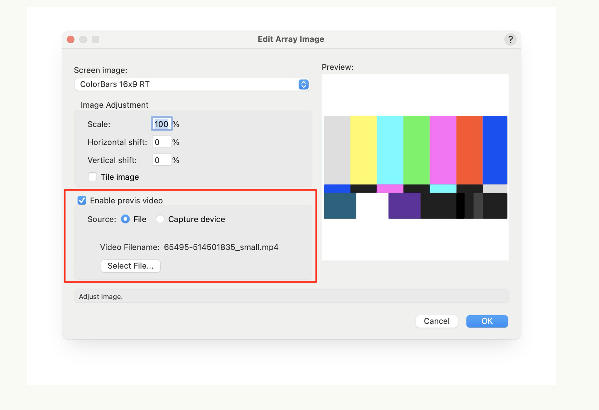Click the green zoom window button
This screenshot has width=599, height=410.
pyautogui.click(x=95, y=39)
